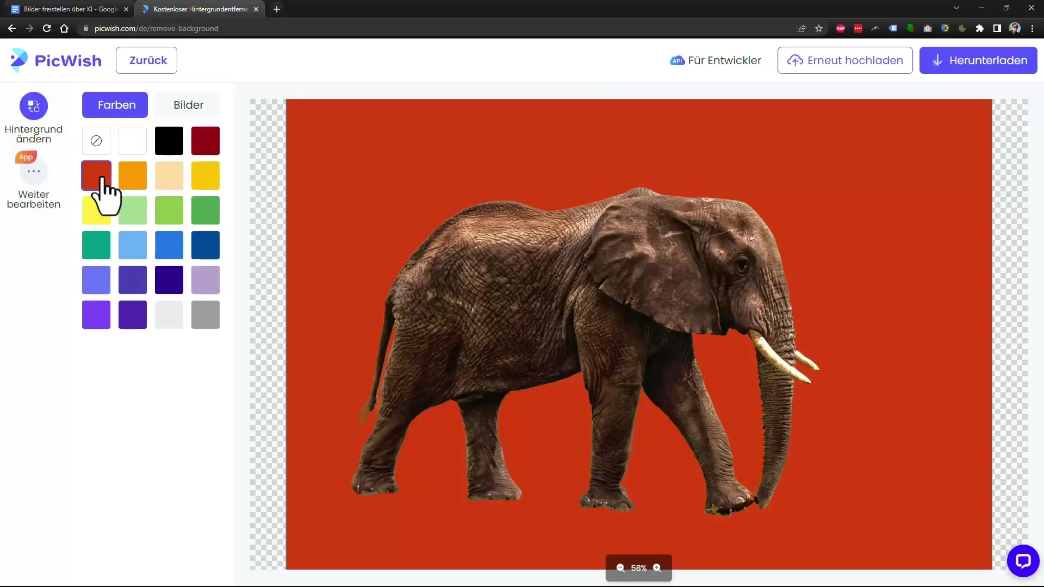Screen dimensions: 1044x587
Task: Share this page via address bar icon
Action: point(801,28)
